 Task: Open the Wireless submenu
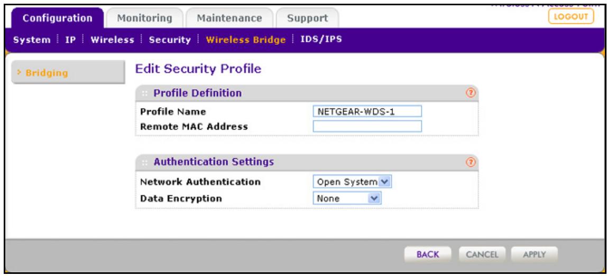tap(112, 40)
